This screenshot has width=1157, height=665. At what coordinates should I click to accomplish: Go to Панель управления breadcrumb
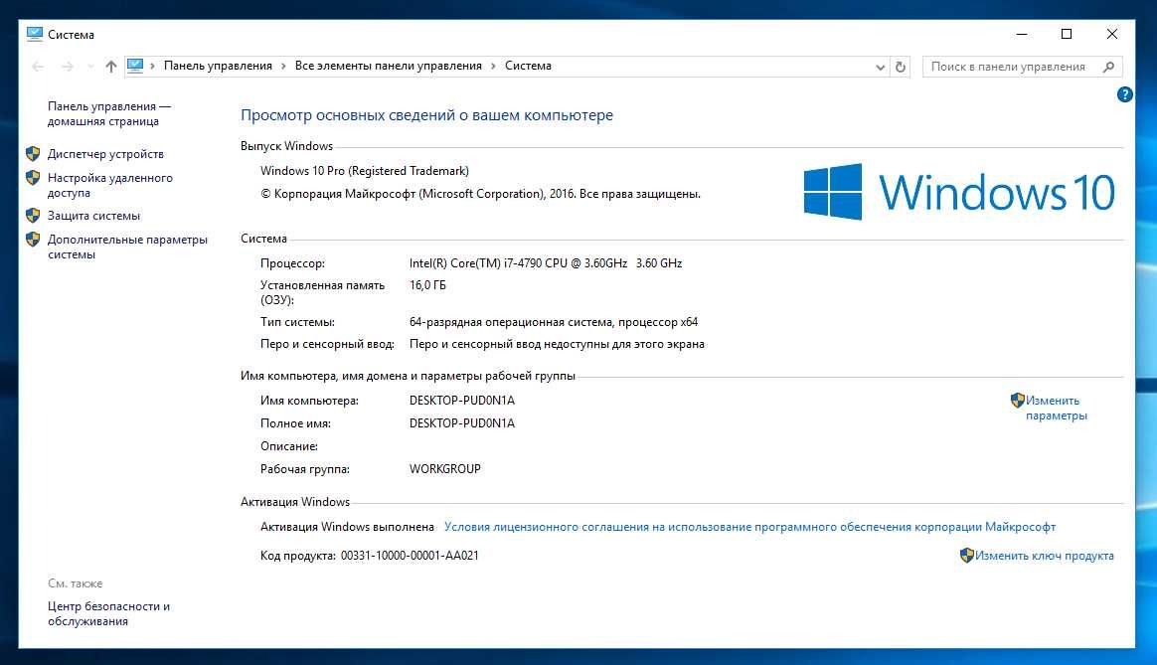coord(218,66)
